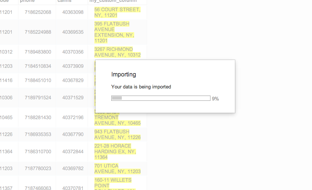Click camis value 40367790
Screen dimensions: 312x190
click(73, 135)
